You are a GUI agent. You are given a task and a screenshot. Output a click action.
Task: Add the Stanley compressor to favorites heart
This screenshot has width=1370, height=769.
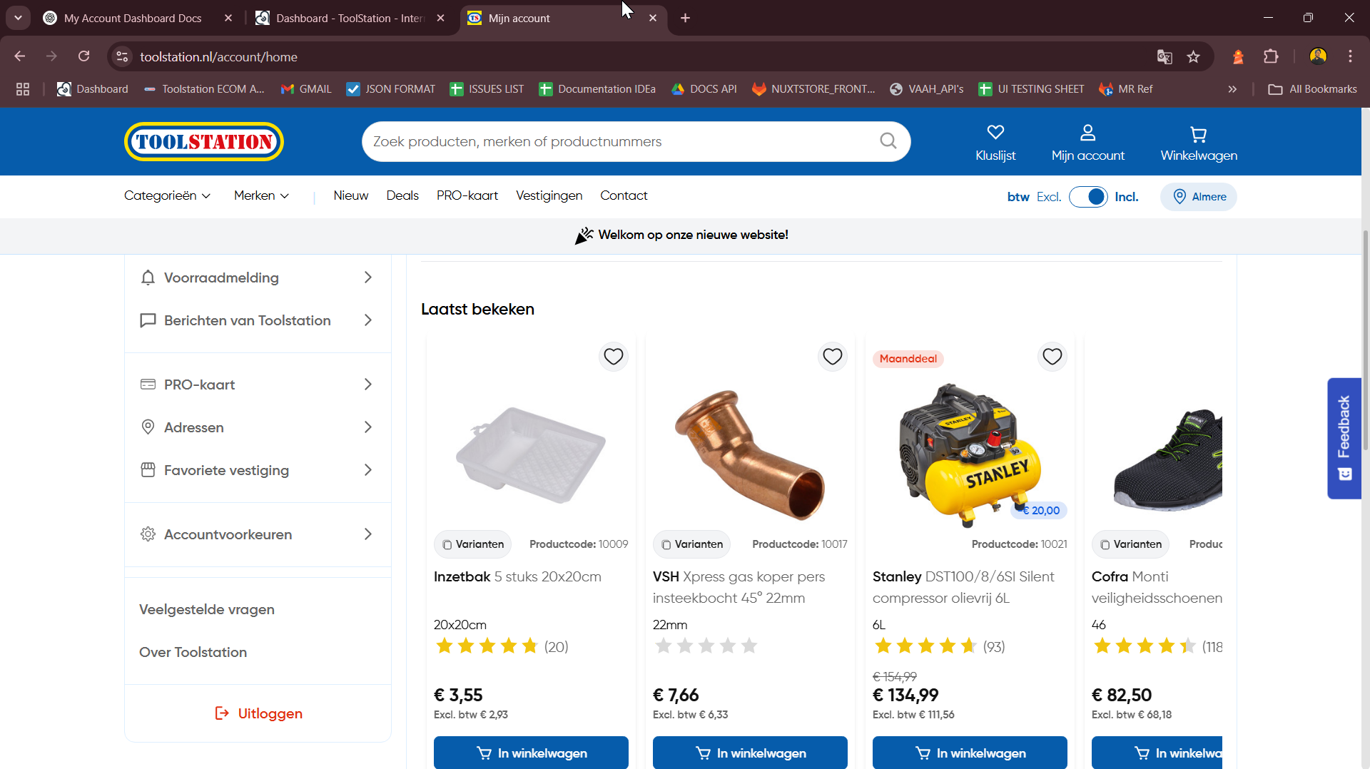pyautogui.click(x=1052, y=356)
